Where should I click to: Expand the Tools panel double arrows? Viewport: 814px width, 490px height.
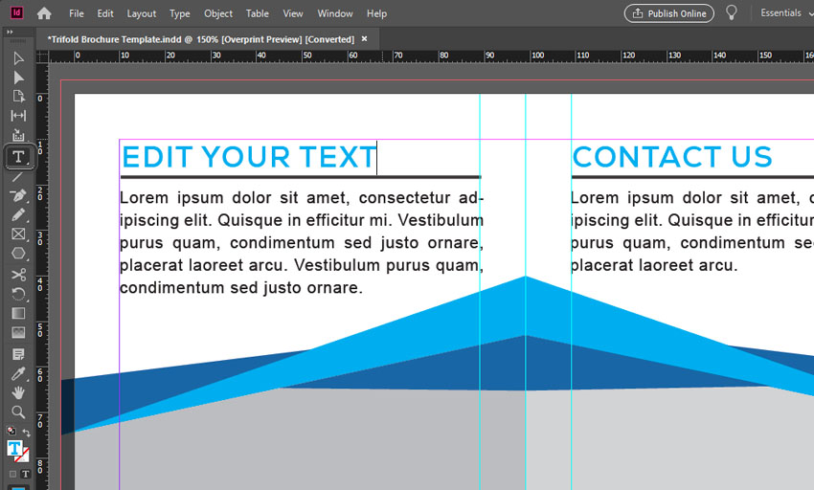click(10, 33)
